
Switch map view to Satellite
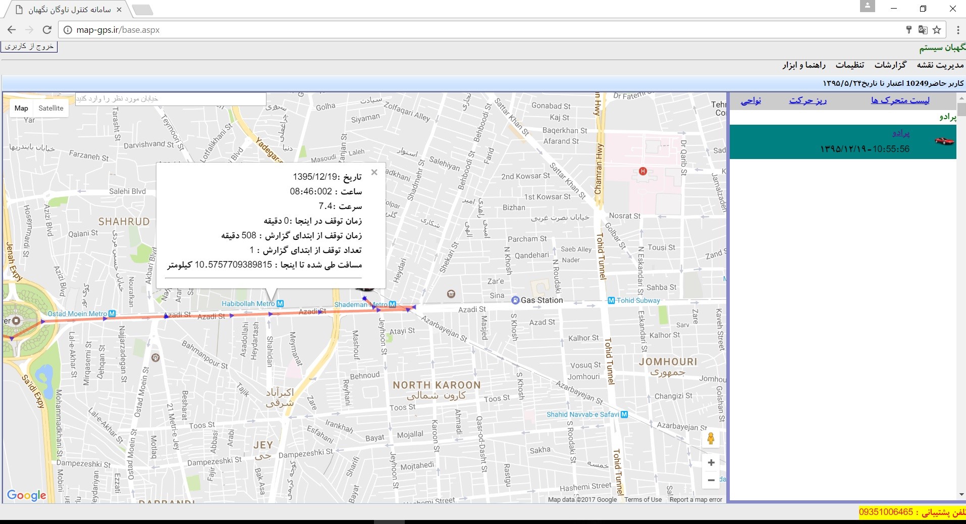tap(51, 108)
